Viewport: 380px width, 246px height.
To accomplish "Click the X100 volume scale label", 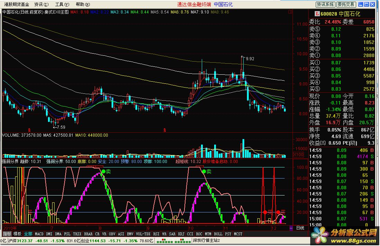I will point(298,154).
